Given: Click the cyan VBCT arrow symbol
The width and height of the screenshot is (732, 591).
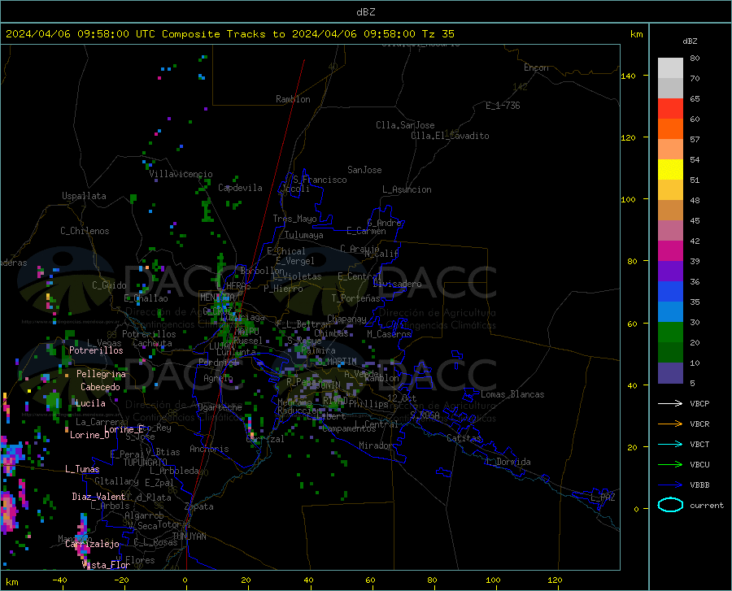Looking at the screenshot, I should [x=670, y=444].
